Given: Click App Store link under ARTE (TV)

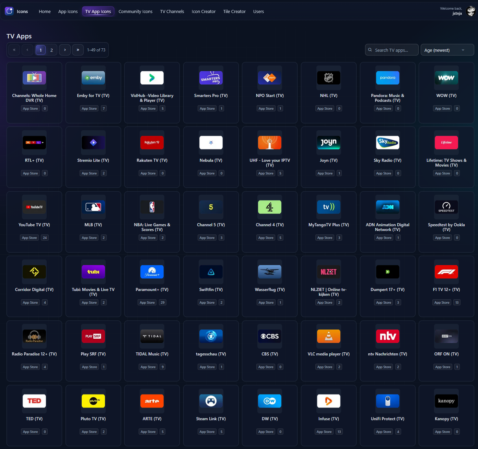Looking at the screenshot, I should click(x=148, y=432).
